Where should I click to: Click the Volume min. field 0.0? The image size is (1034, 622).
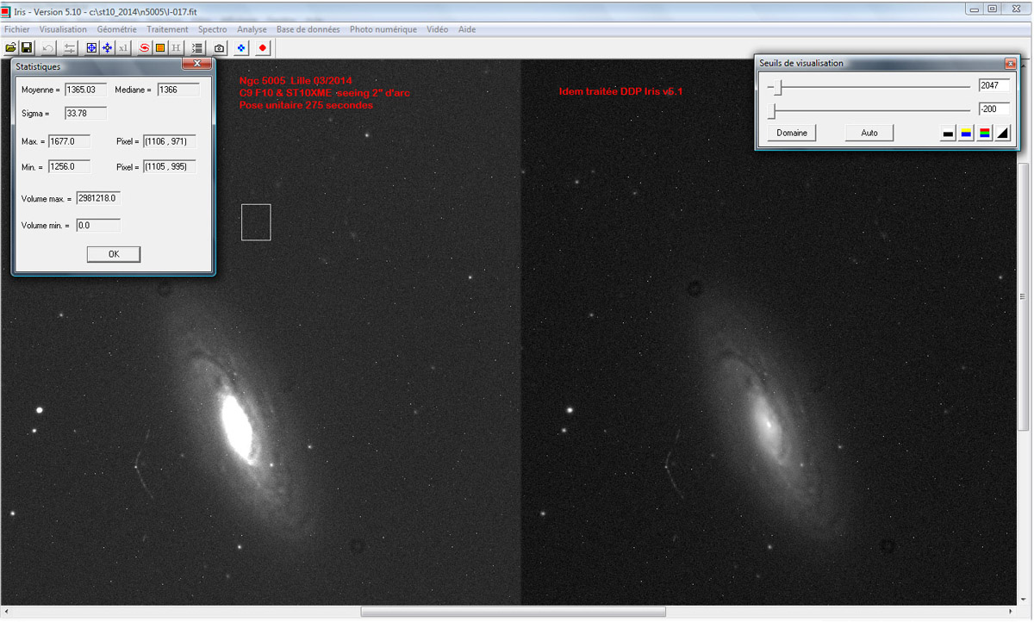click(x=98, y=226)
